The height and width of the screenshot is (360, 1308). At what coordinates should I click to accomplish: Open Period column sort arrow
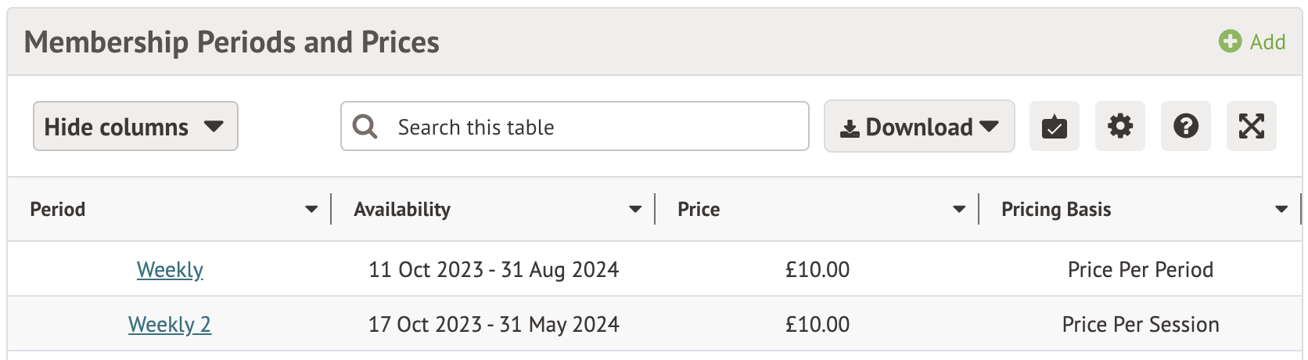[x=311, y=209]
